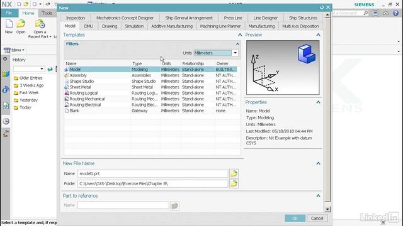
Task: Click the dialog reset icon in title bar
Action: [322, 8]
